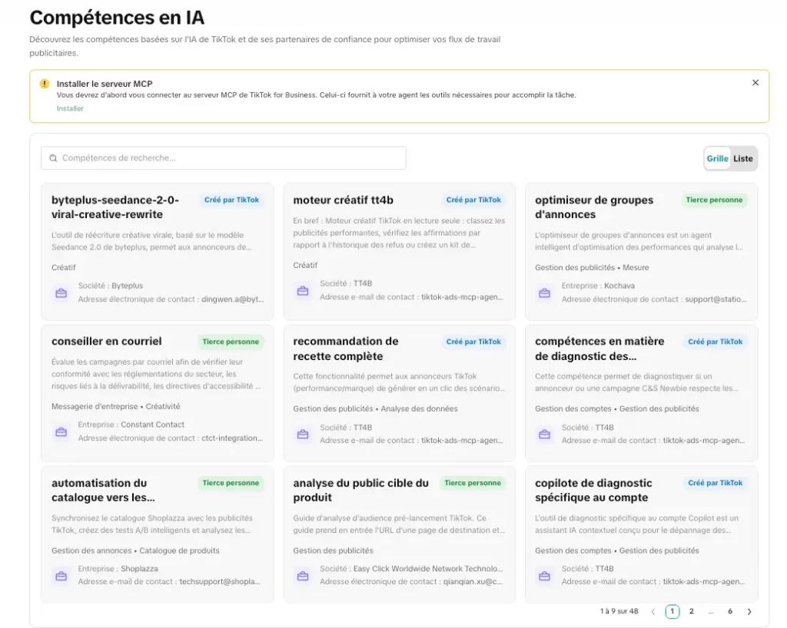
Task: Click Tierce personne badge on conseiller en courriel
Action: [x=231, y=342]
